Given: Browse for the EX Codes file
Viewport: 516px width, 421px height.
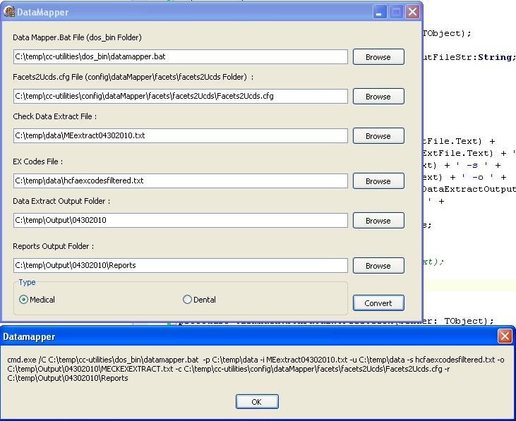Looking at the screenshot, I should pyautogui.click(x=378, y=181).
